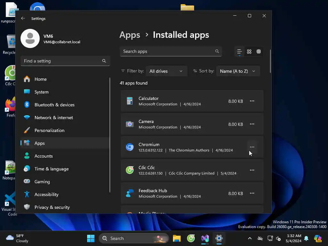The image size is (328, 246).
Task: Open System settings
Action: coord(65,92)
